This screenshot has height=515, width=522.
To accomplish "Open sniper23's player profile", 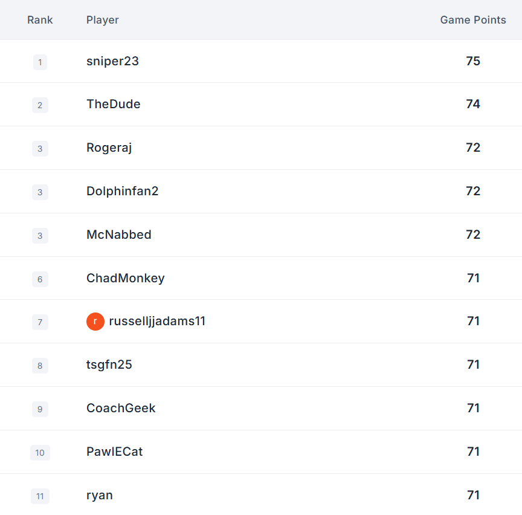I will 112,61.
